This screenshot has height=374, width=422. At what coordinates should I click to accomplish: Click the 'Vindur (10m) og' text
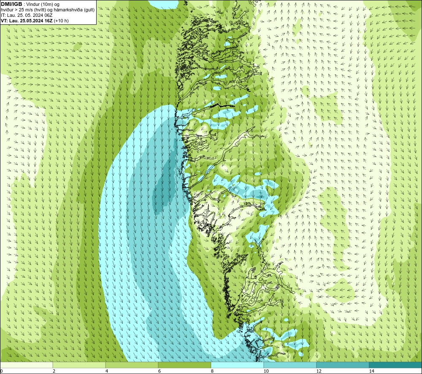[43, 4]
